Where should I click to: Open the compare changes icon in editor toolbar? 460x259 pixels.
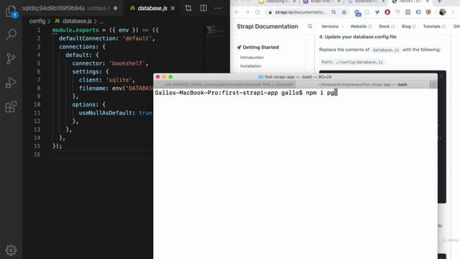188,8
